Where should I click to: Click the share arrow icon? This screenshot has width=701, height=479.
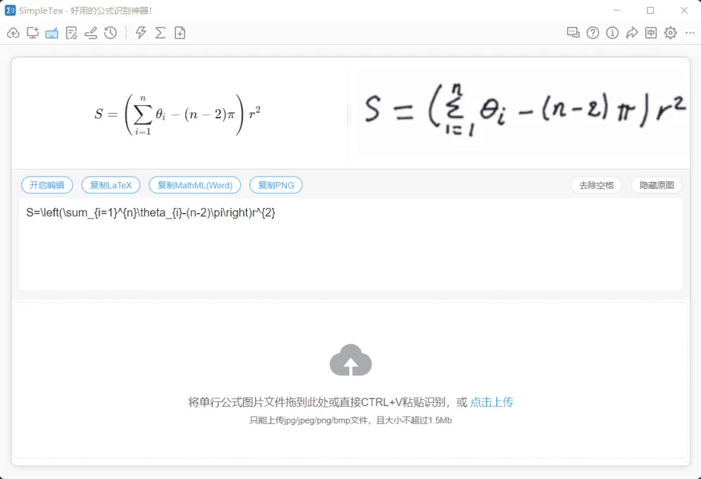632,32
